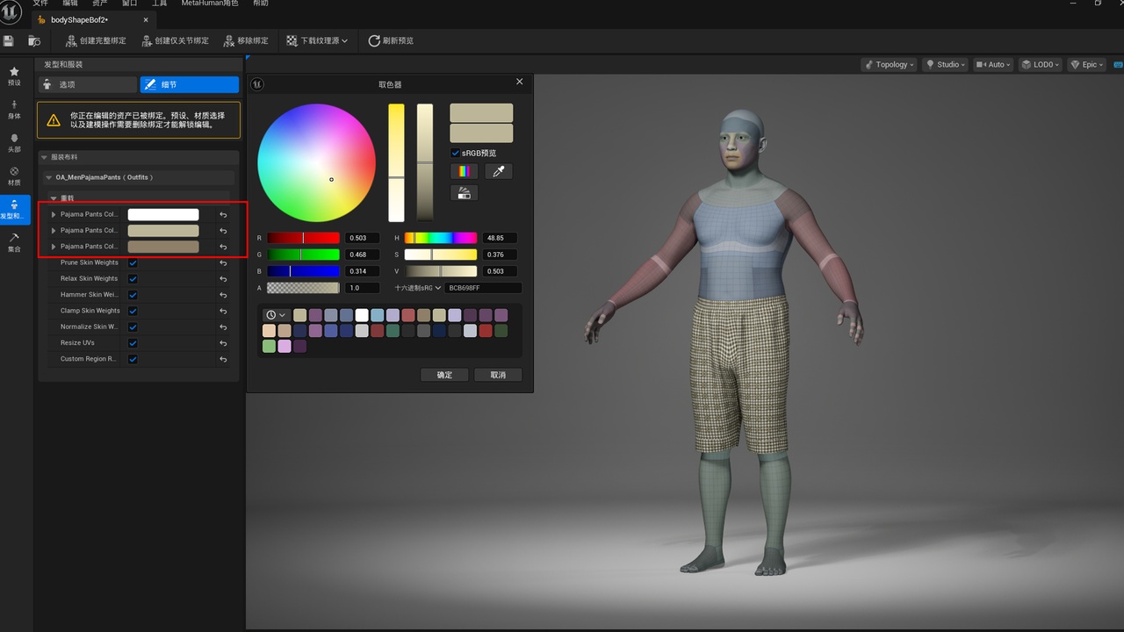Open the 身体 (Body) sidebar section
Viewport: 1124px width, 632px height.
coord(14,110)
